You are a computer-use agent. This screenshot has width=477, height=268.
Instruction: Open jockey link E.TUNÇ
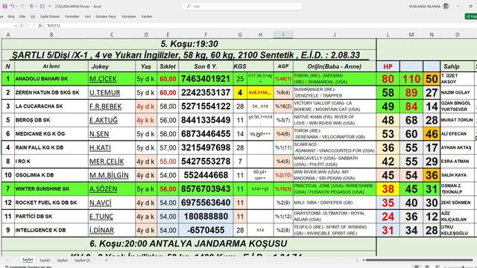(101, 217)
